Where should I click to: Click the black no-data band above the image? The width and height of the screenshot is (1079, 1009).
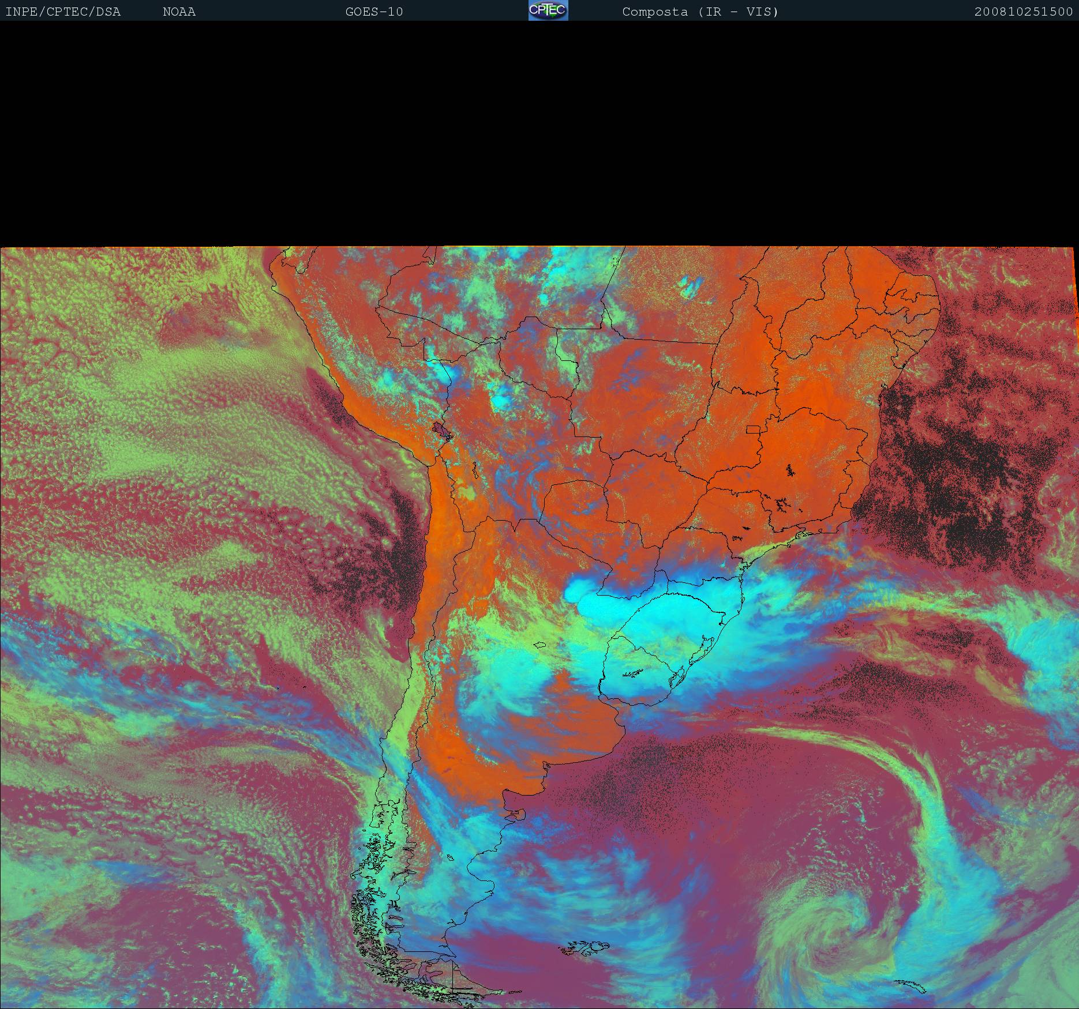click(x=539, y=133)
